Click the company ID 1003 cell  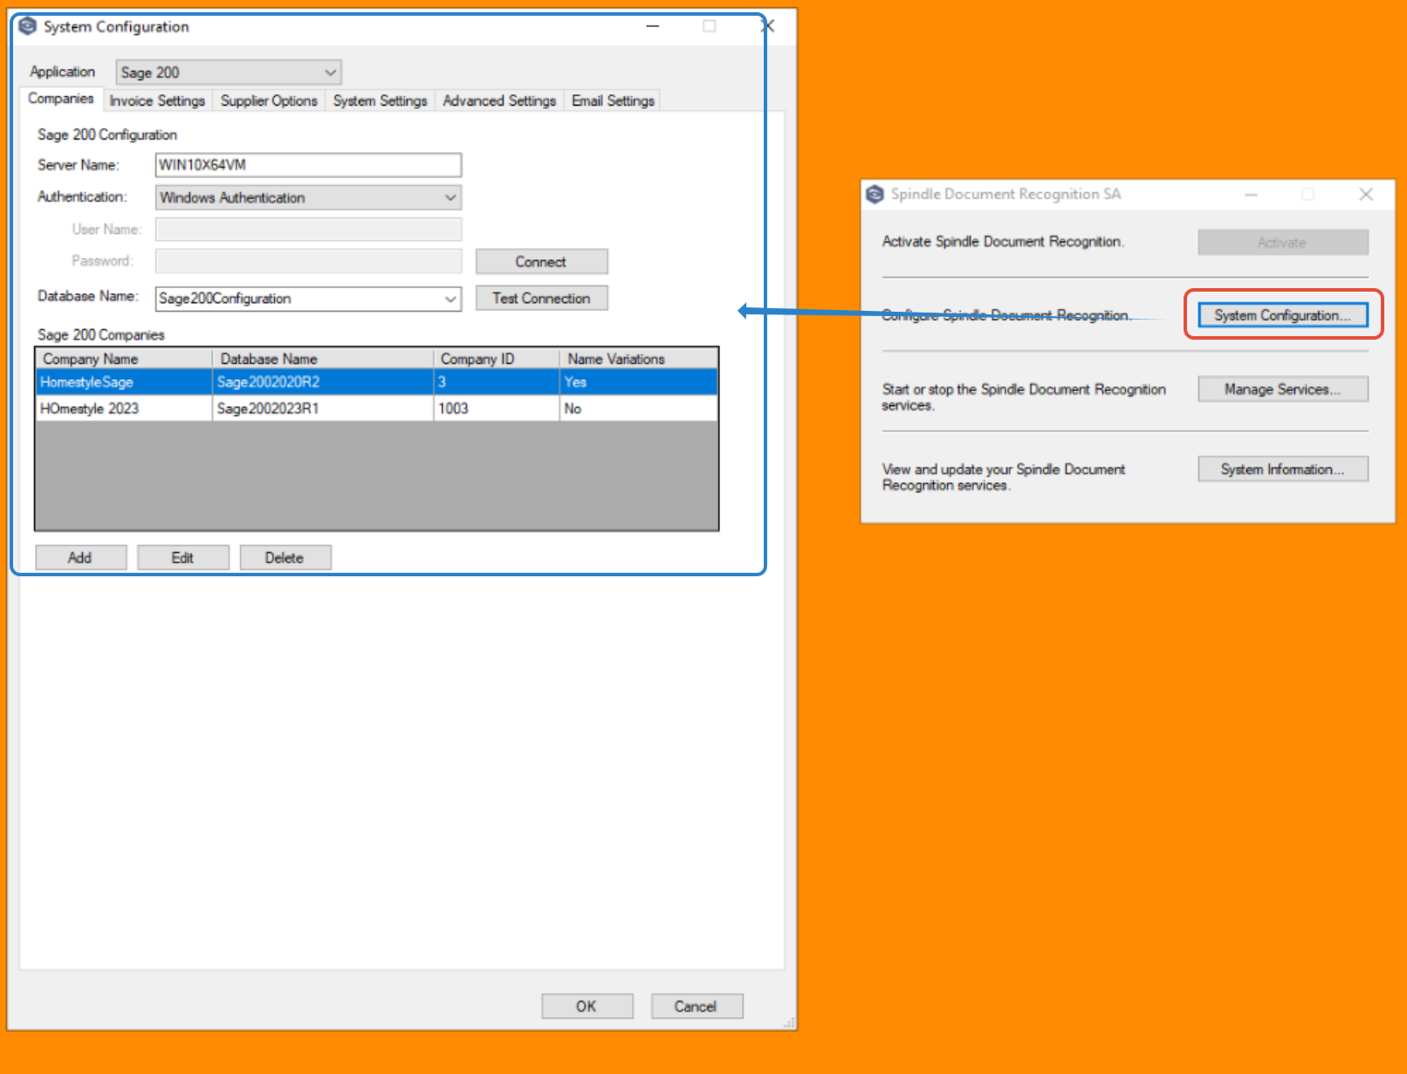click(x=497, y=409)
